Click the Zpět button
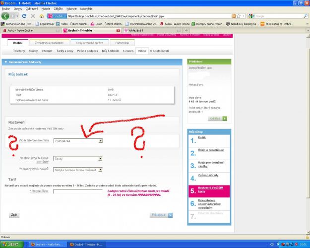Screen dimensions: 310x248 [x=14, y=215]
